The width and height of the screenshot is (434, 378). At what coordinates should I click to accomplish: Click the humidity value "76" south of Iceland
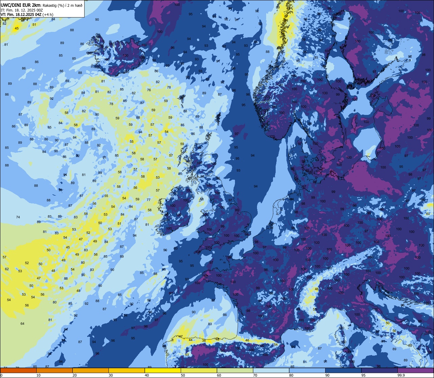(149, 90)
